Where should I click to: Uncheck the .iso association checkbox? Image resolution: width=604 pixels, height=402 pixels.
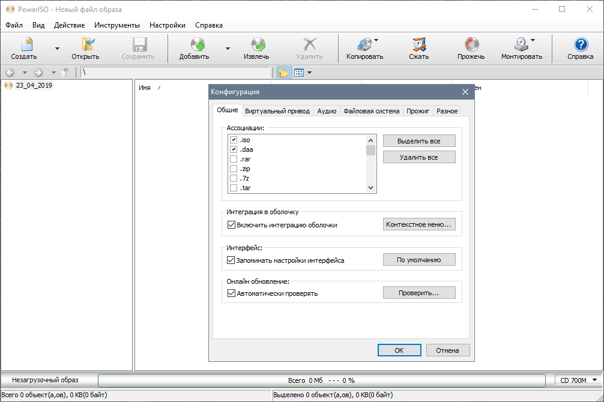234,140
